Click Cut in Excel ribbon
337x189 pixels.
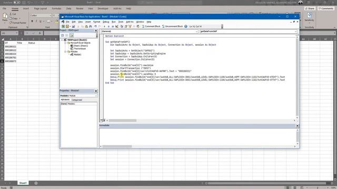click(x=13, y=14)
